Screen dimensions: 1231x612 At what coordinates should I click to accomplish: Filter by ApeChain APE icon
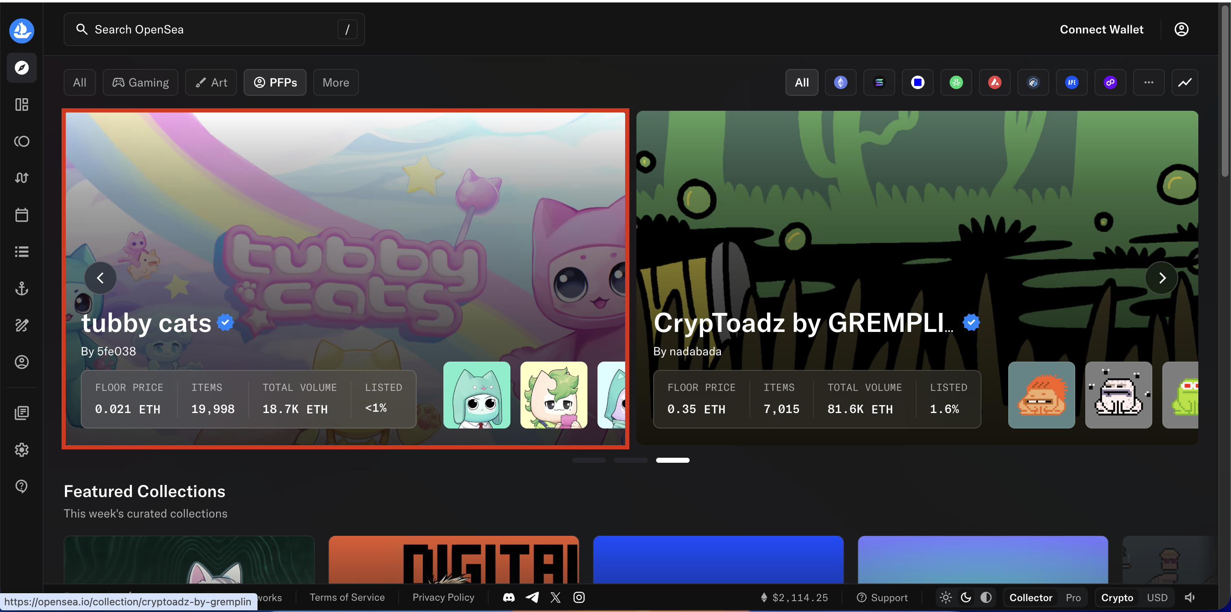(1072, 82)
